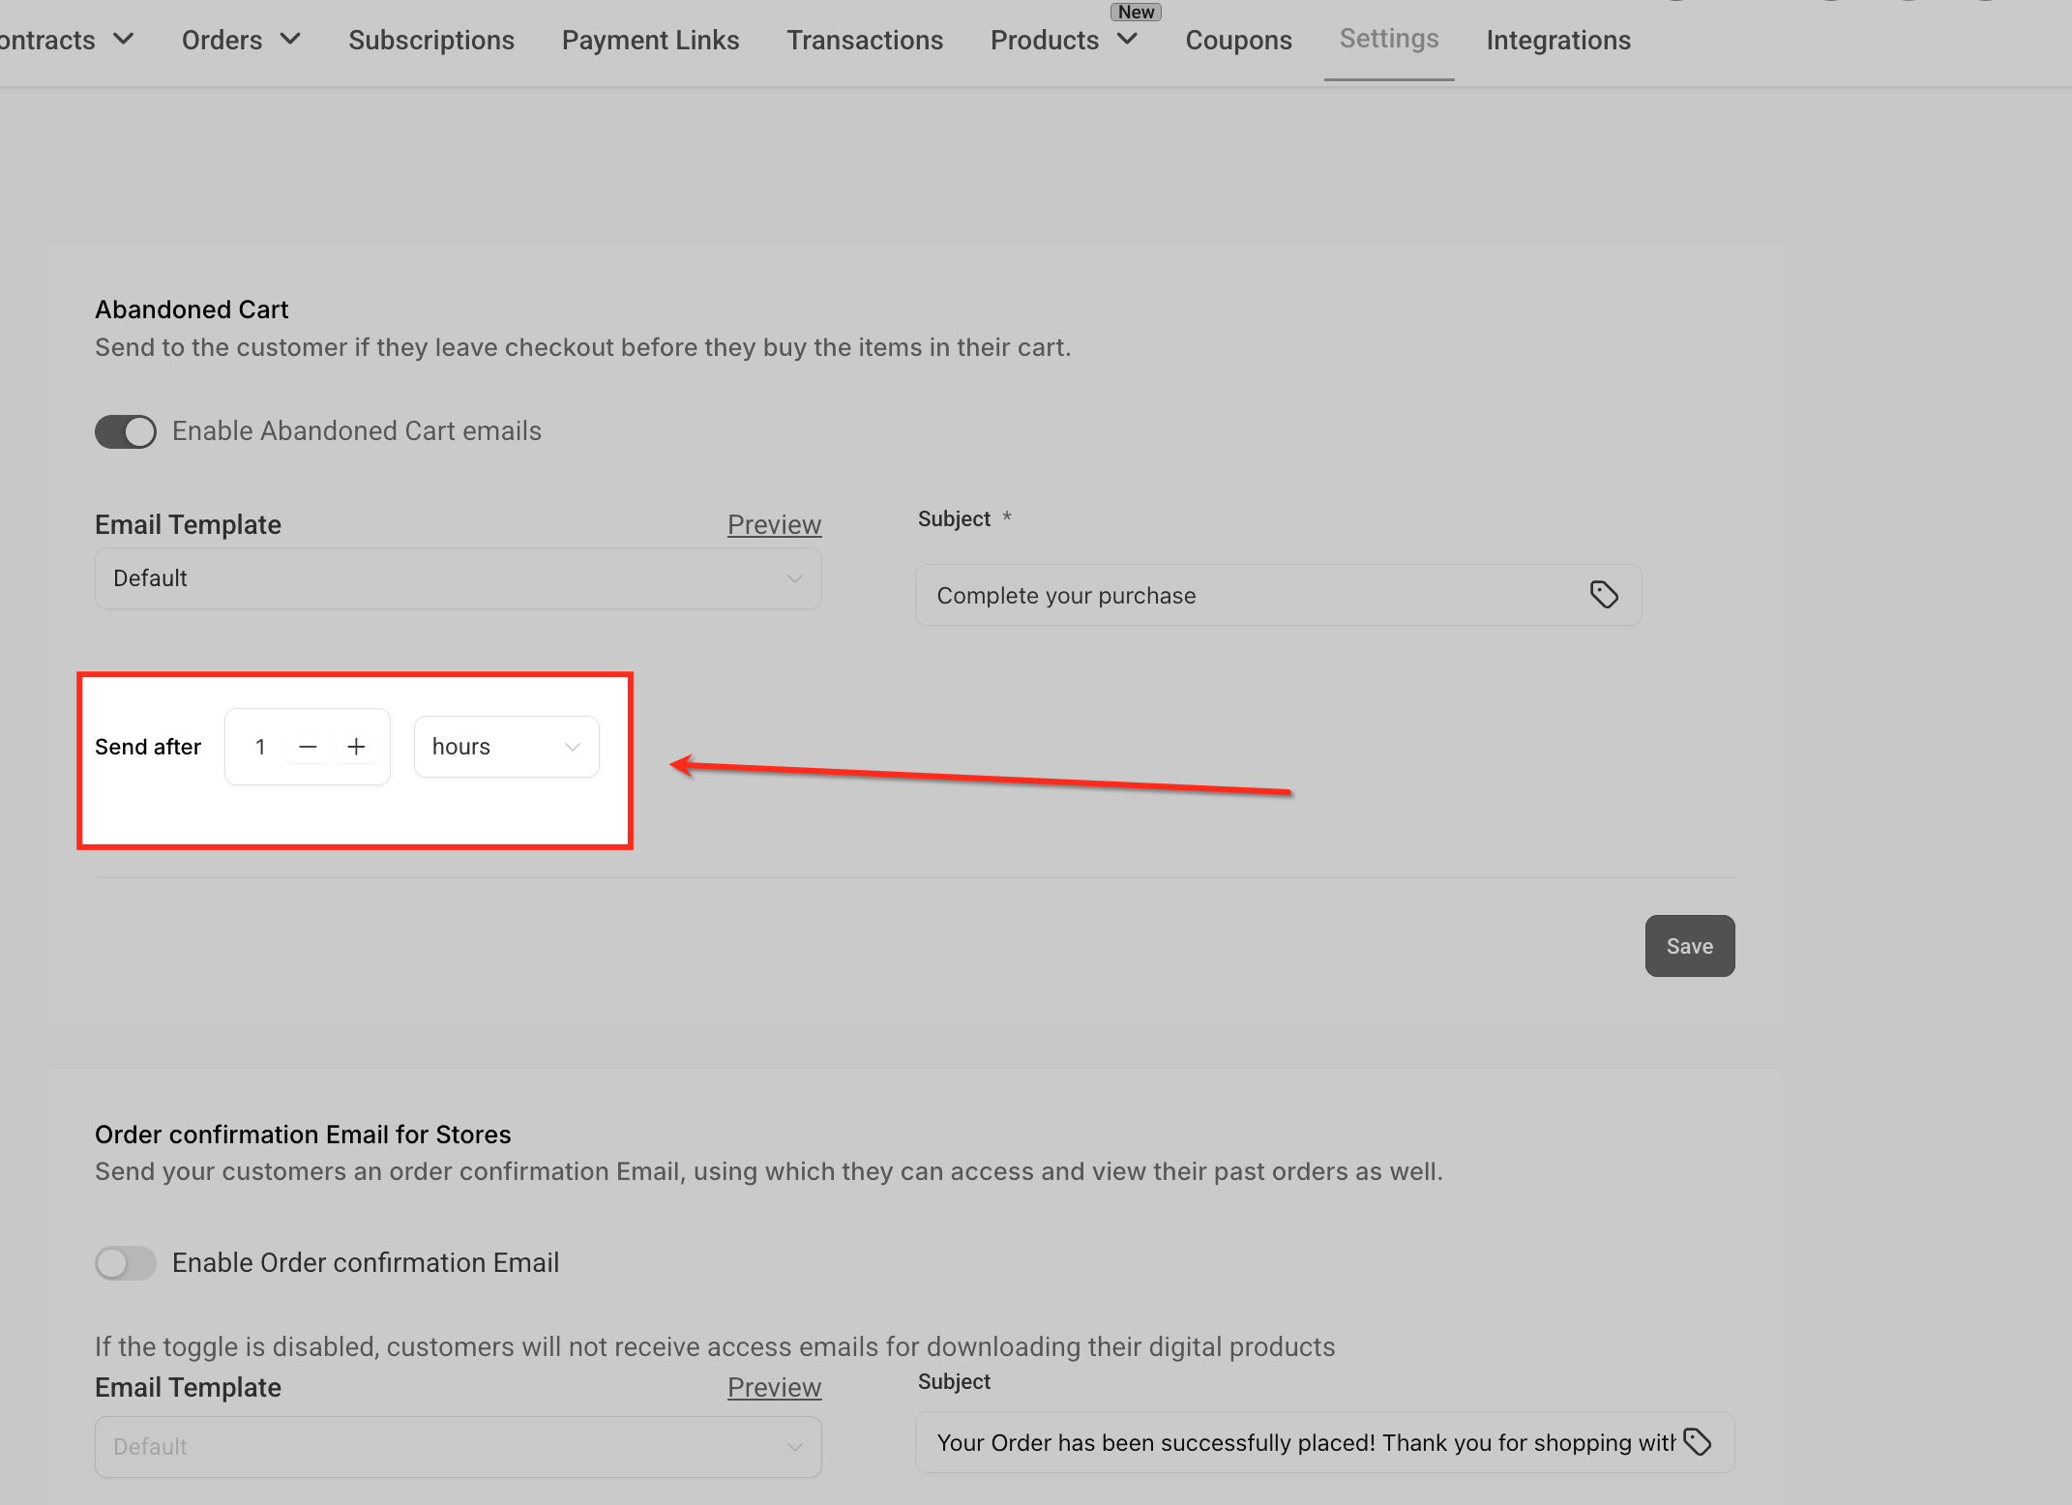Enable Order confirmation Email toggle
The image size is (2072, 1505).
pyautogui.click(x=126, y=1262)
